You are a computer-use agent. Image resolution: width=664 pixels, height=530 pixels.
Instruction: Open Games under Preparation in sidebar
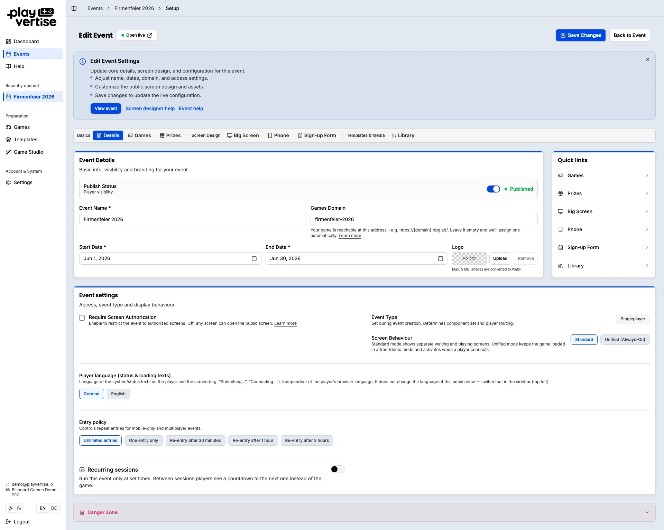[33, 127]
